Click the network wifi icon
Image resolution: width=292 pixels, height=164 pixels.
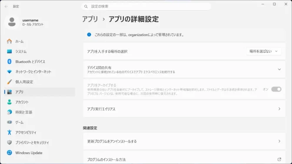click(9, 72)
